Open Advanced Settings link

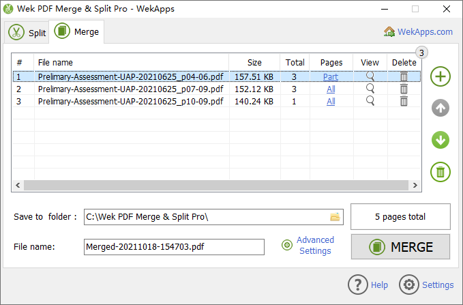315,245
